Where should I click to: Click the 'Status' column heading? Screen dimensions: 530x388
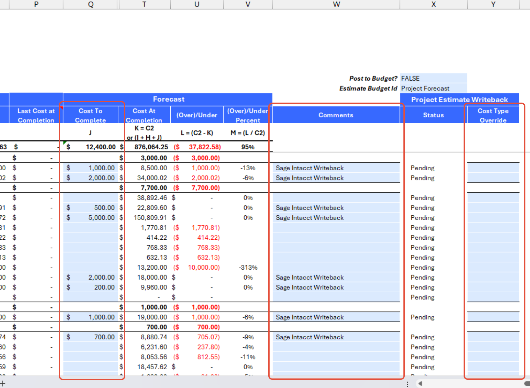[434, 115]
